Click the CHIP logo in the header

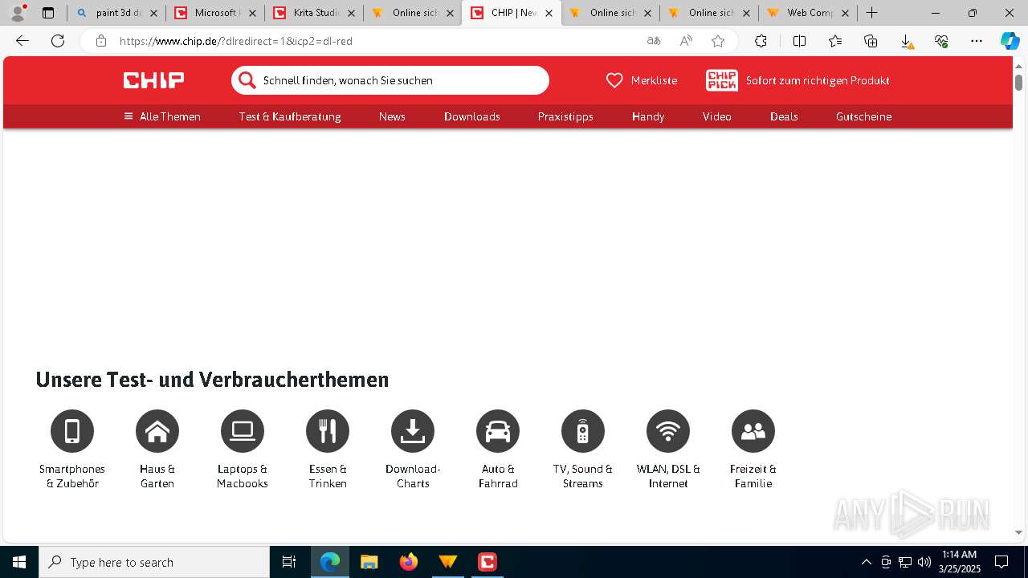[153, 79]
